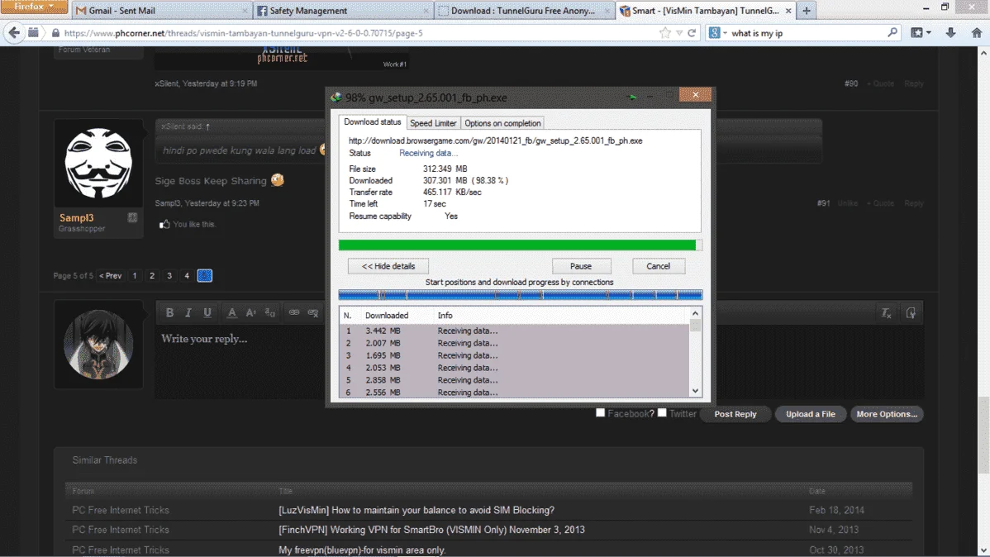Image resolution: width=990 pixels, height=557 pixels.
Task: Open font family tool in editor
Action: tap(269, 312)
